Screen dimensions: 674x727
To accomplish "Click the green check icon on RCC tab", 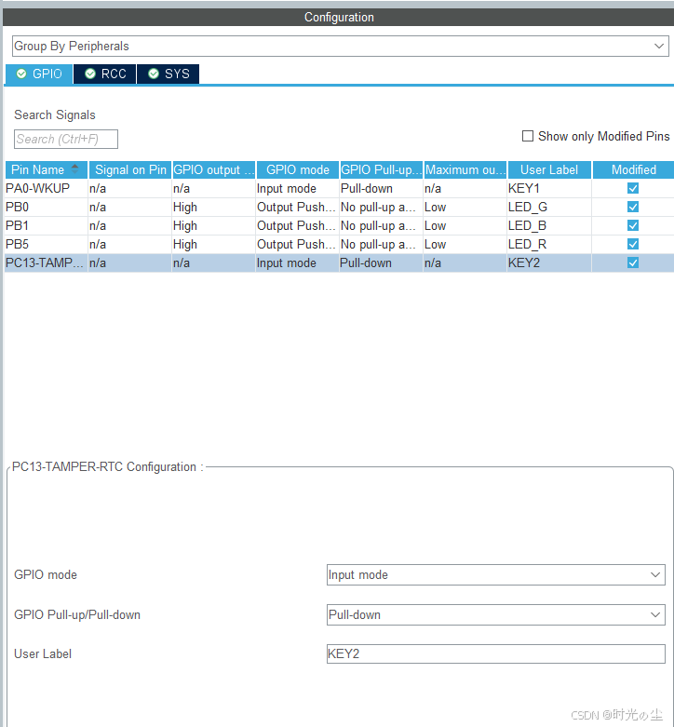I will [90, 74].
